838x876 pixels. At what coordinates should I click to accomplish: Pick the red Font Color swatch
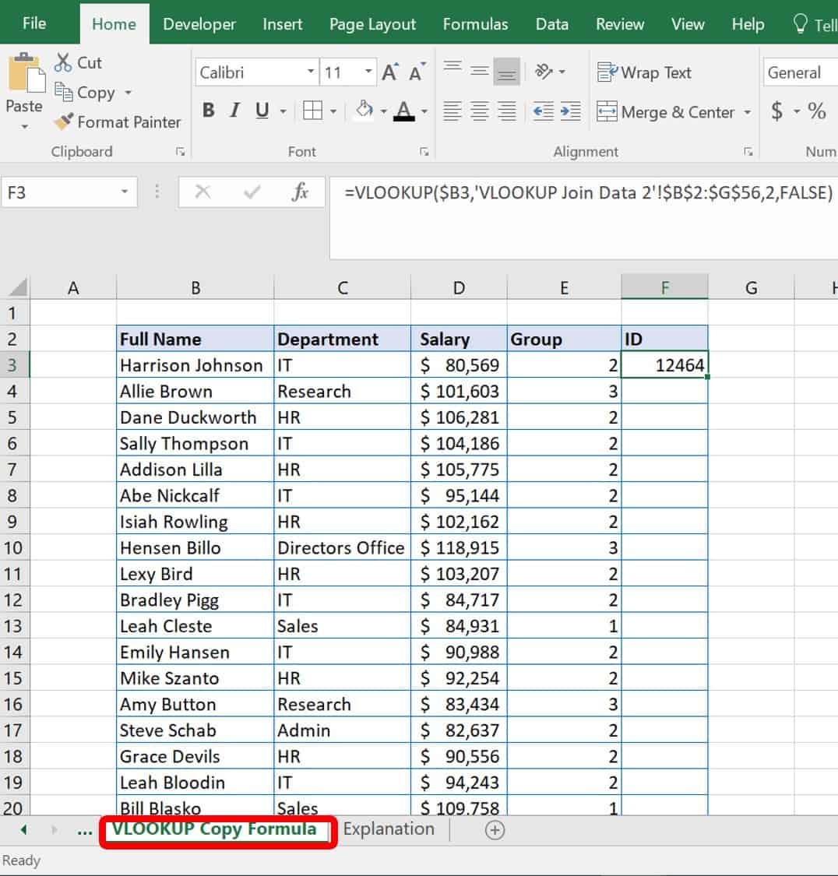coord(404,117)
